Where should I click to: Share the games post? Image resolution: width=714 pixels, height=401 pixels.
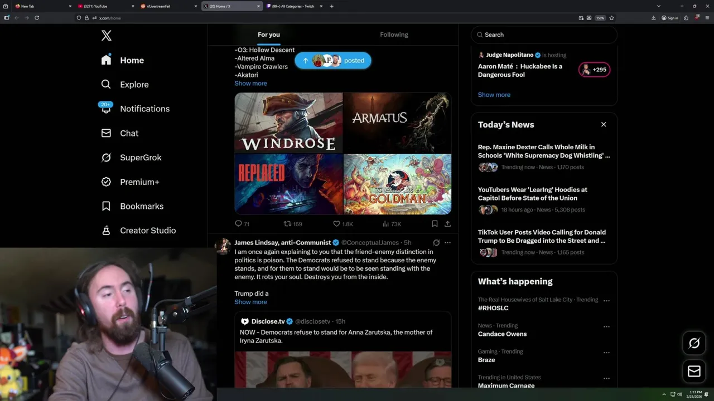(447, 224)
